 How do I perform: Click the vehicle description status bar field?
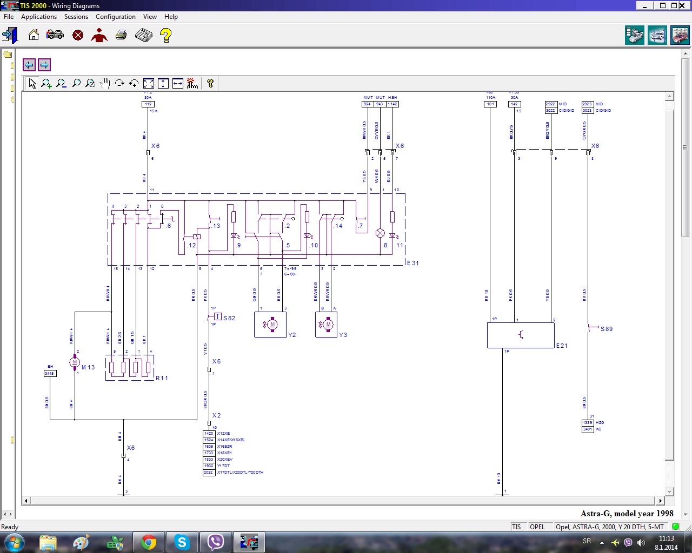611,527
